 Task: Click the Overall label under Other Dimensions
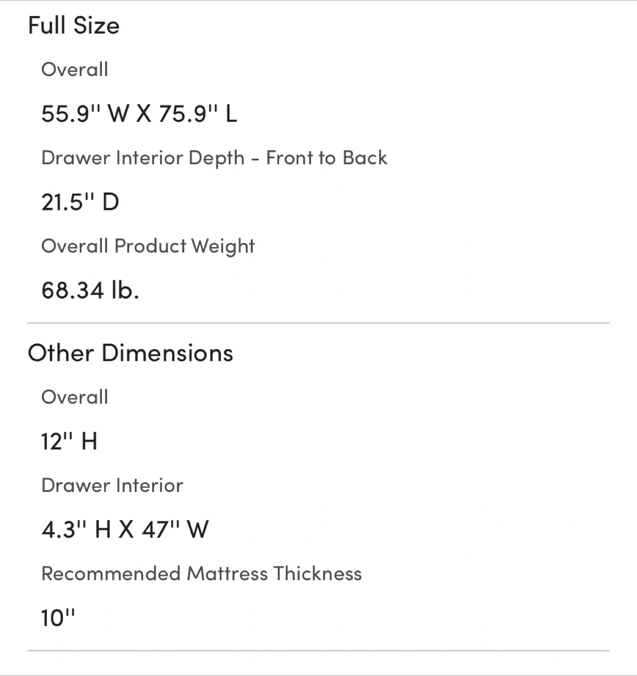point(75,397)
